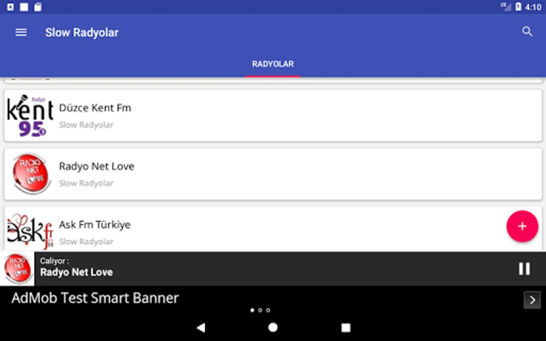546x341 pixels.
Task: Tap the now-playing bar station logo
Action: tap(17, 269)
